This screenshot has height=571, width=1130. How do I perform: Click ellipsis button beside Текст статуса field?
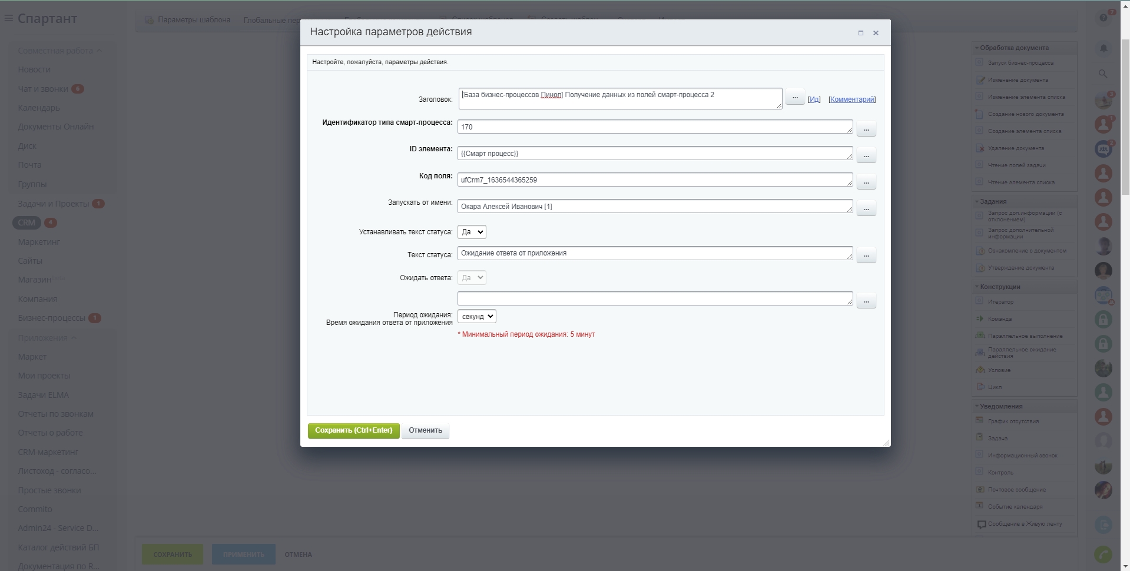[x=866, y=255]
